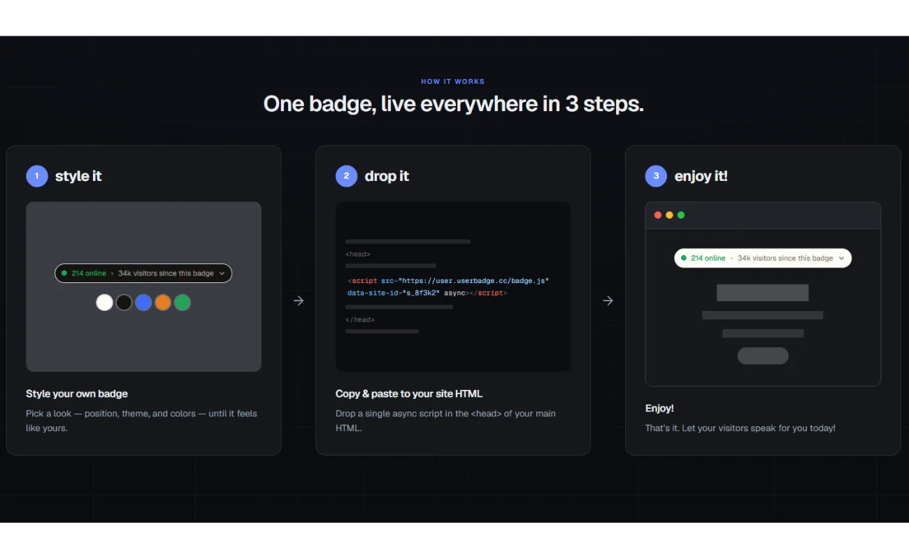909x559 pixels.
Task: Click the green online dot in dark badge
Action: [x=64, y=273]
